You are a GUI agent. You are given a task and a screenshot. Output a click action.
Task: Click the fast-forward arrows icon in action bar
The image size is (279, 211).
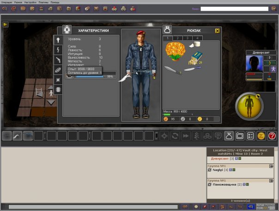[186, 136]
